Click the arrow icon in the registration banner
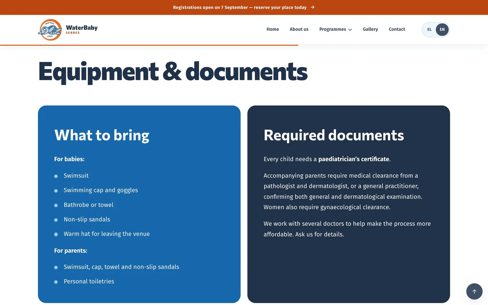This screenshot has height=305, width=488. point(312,7)
